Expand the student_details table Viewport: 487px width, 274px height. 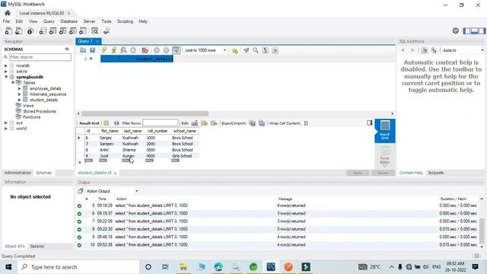tap(20, 100)
